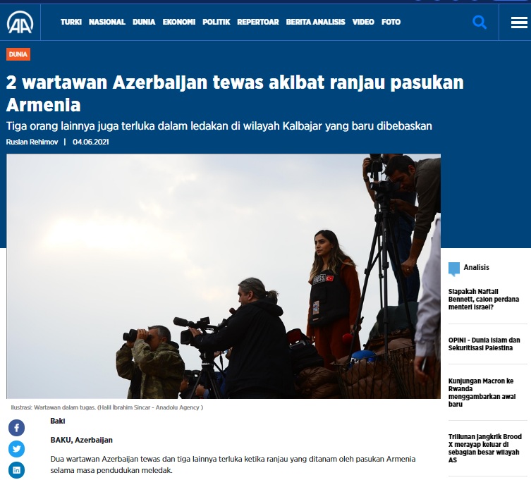The image size is (531, 480).
Task: Share the article on Facebook
Action: point(17,428)
